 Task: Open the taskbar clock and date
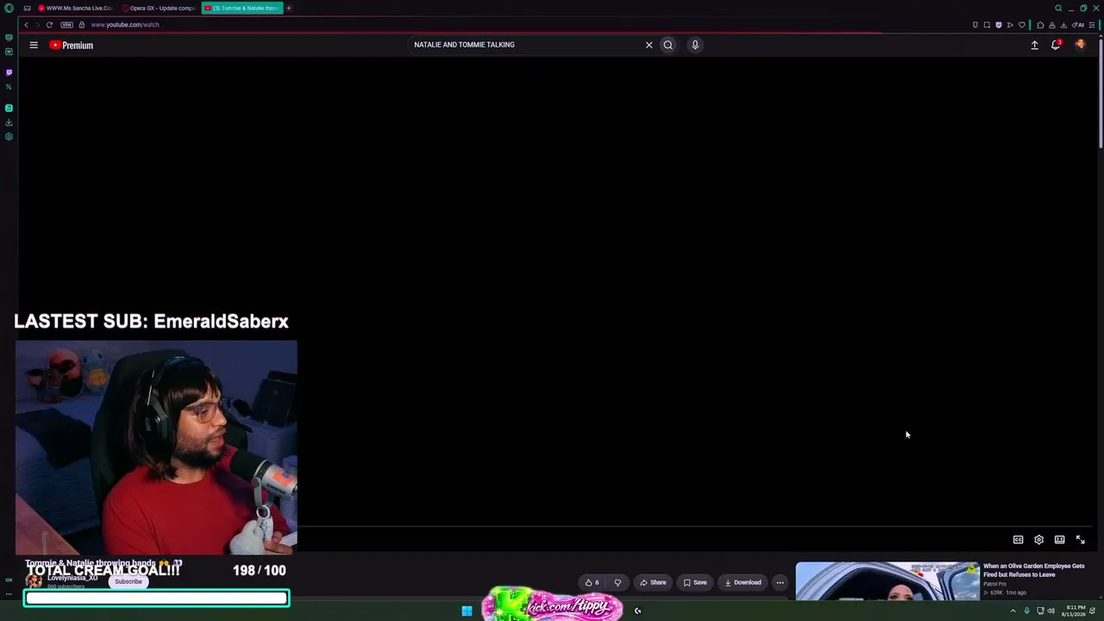(1076, 611)
